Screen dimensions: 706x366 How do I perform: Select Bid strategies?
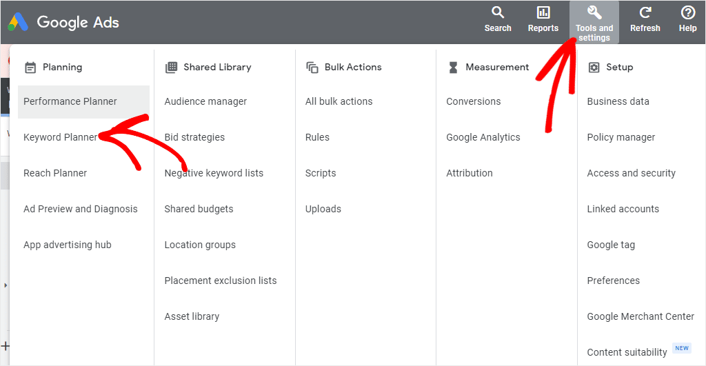[x=194, y=137]
